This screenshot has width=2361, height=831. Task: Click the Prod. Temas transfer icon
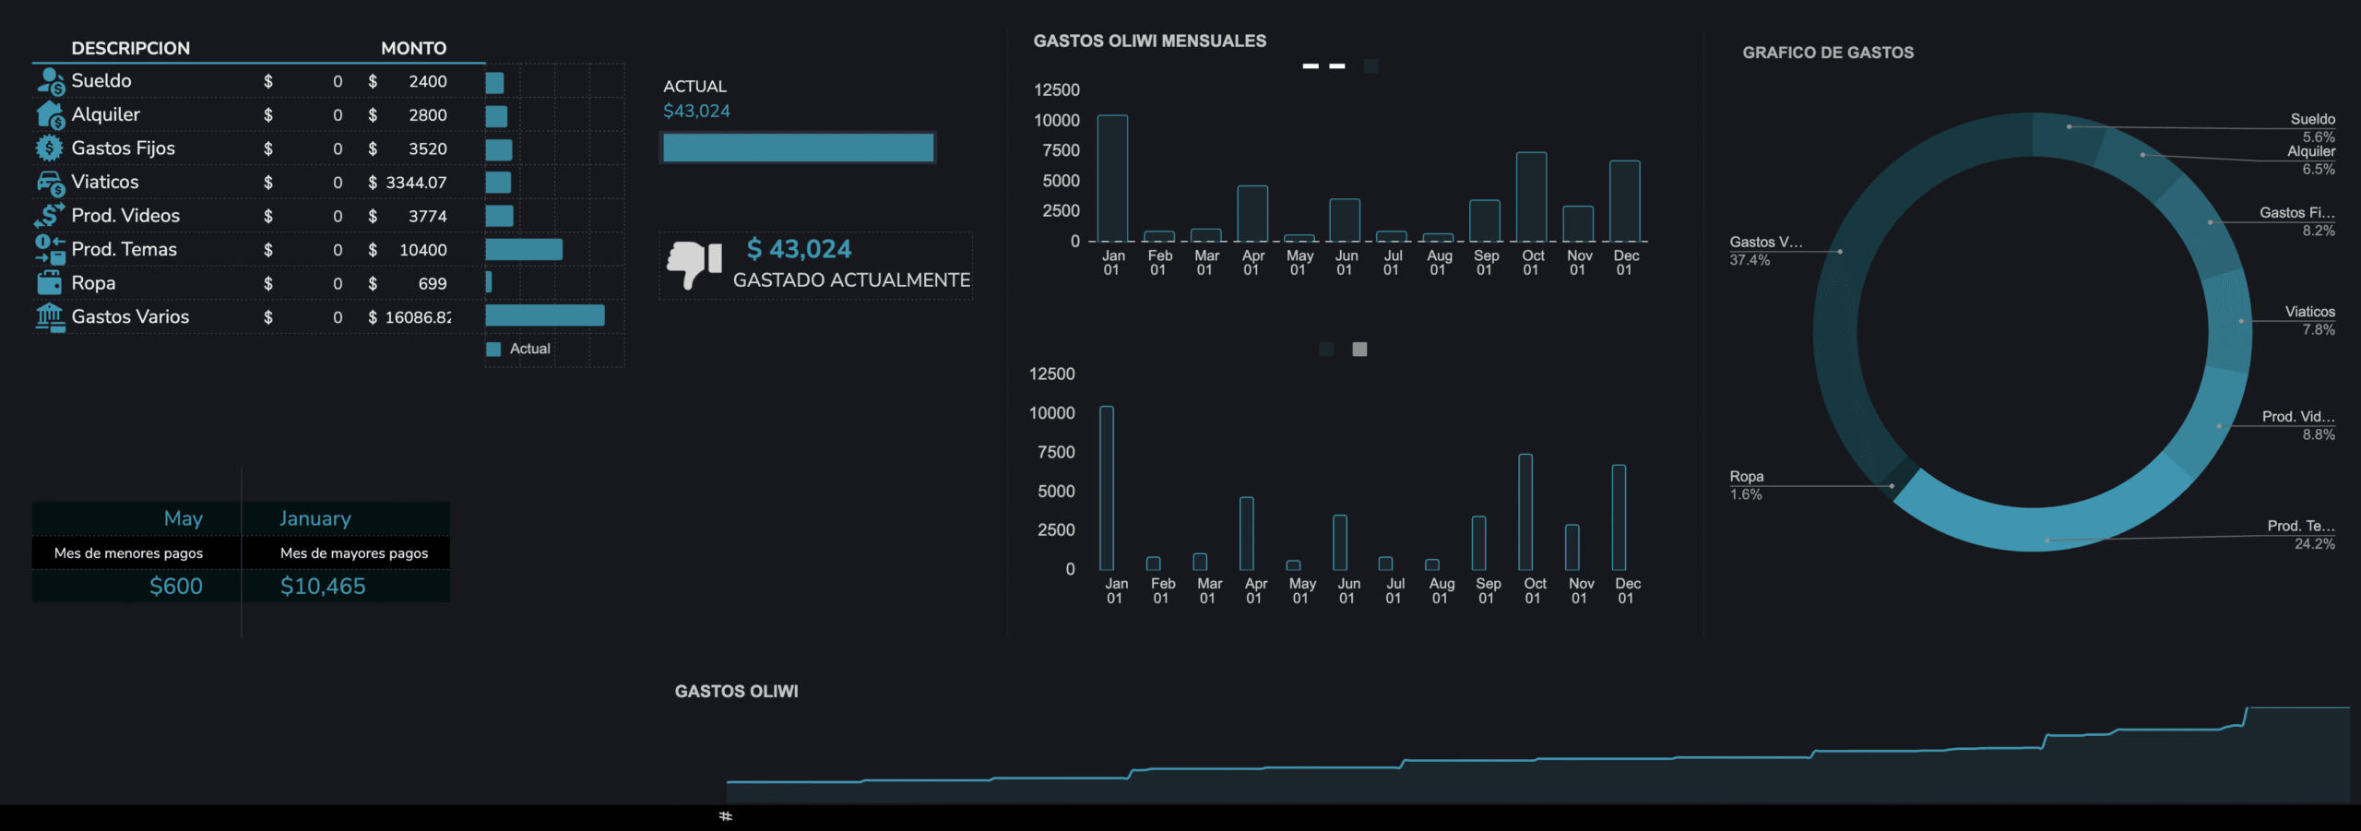[51, 249]
